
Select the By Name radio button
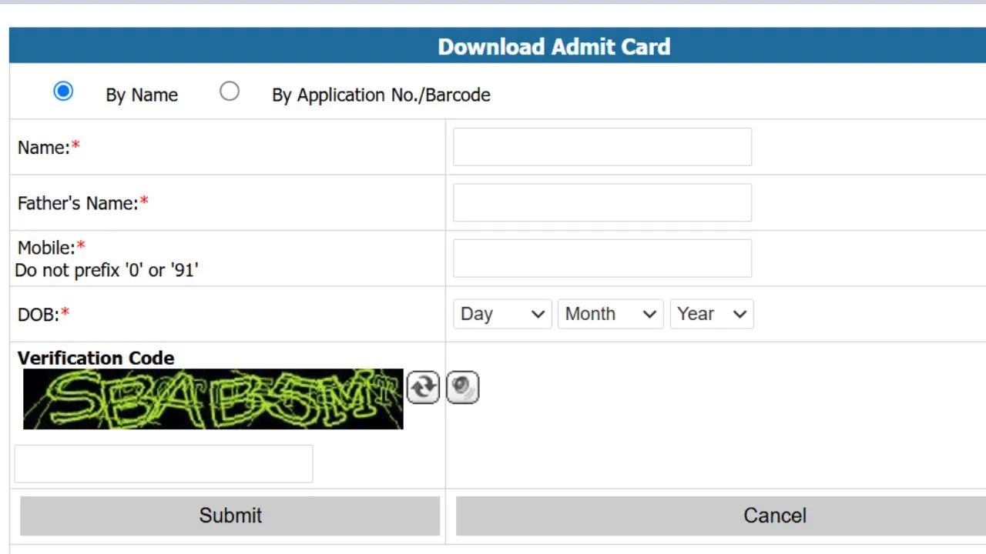coord(63,92)
